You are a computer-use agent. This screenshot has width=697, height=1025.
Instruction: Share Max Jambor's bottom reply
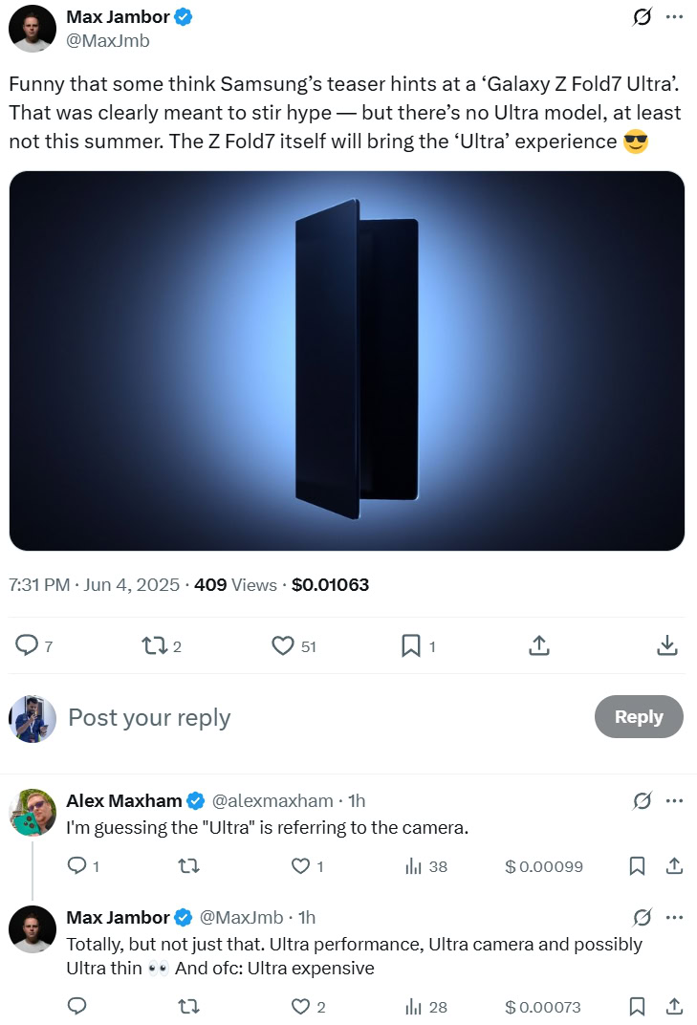click(x=674, y=1006)
